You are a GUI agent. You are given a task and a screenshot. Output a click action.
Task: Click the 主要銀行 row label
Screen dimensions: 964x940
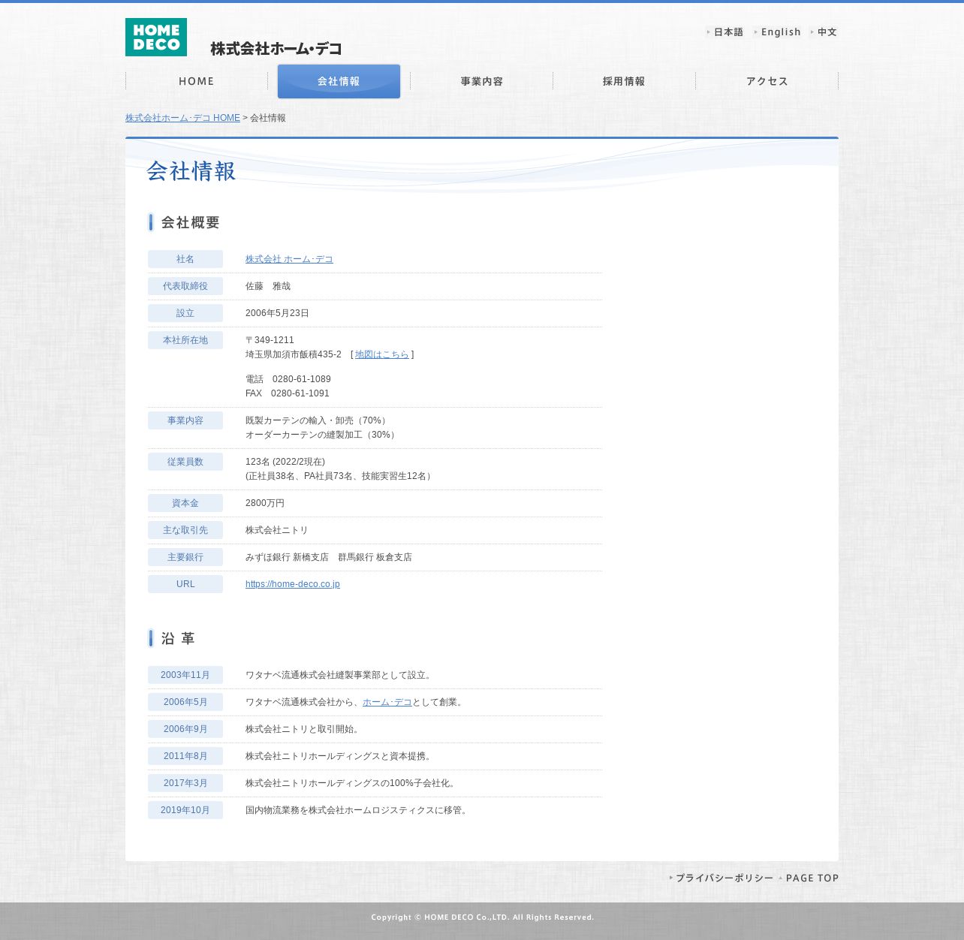pyautogui.click(x=185, y=557)
